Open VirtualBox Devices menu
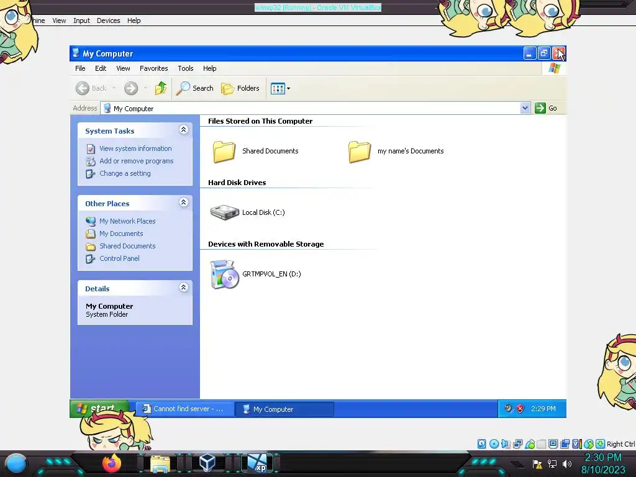636x477 pixels. click(108, 20)
